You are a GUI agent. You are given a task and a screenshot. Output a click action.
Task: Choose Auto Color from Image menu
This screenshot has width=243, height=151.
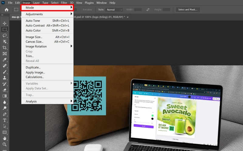47,30
